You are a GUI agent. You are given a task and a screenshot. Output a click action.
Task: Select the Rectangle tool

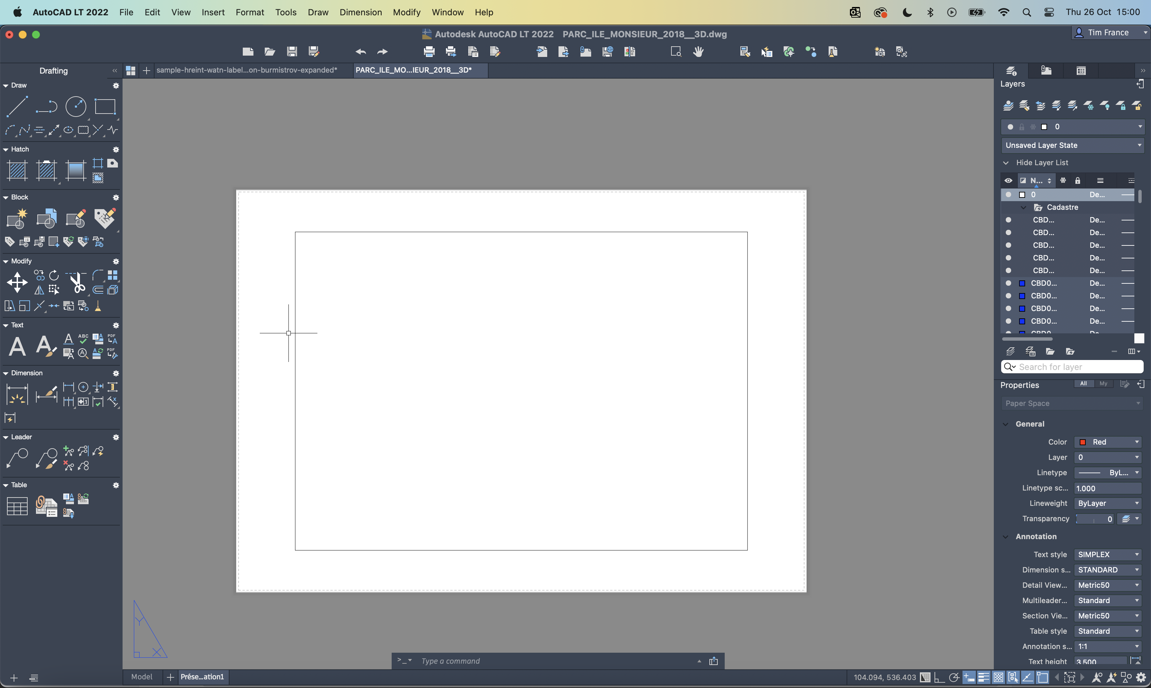105,106
